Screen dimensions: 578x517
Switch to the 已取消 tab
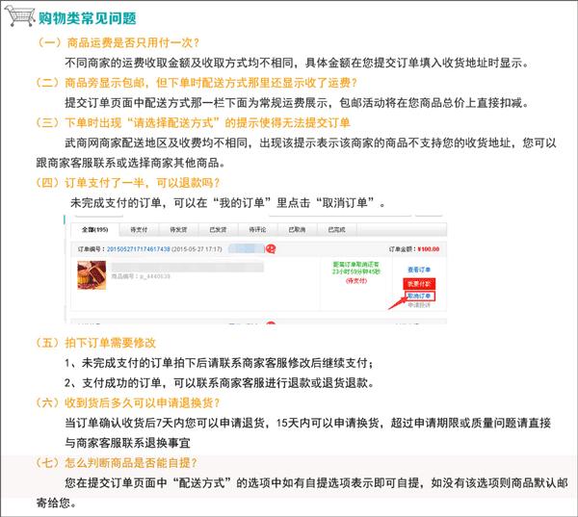pos(297,229)
